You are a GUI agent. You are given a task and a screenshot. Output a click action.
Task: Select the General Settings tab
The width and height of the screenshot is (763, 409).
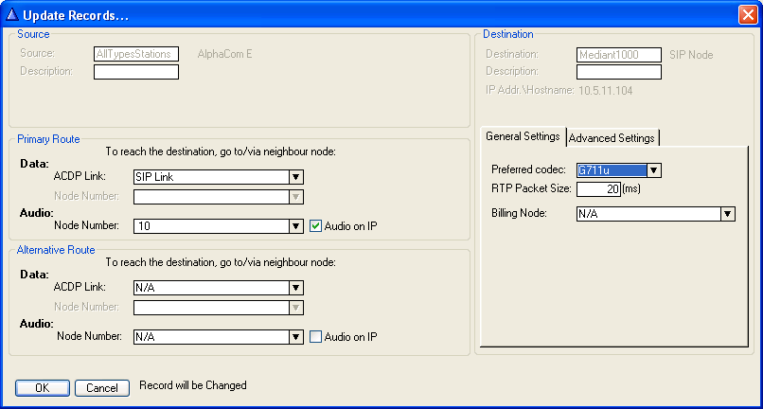pyautogui.click(x=523, y=137)
